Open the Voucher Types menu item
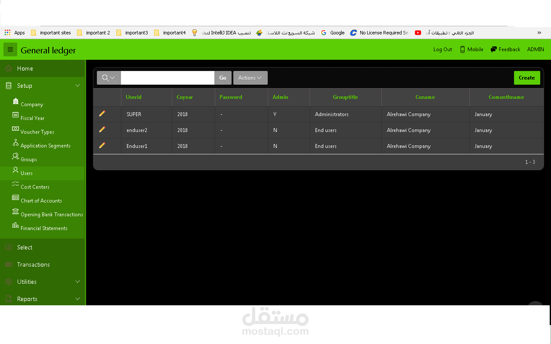The height and width of the screenshot is (344, 551). click(37, 132)
